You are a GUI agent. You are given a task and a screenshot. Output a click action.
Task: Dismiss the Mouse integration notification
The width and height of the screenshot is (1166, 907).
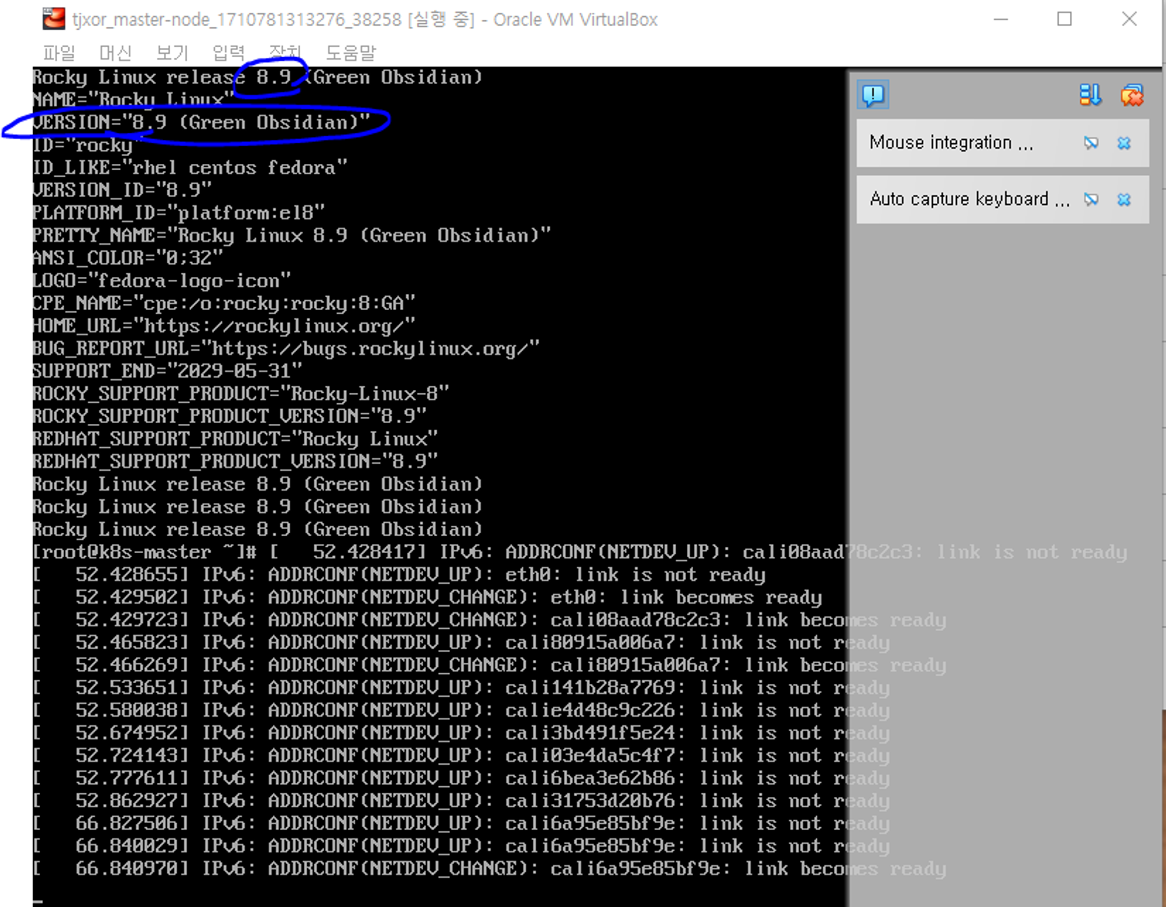[1124, 143]
